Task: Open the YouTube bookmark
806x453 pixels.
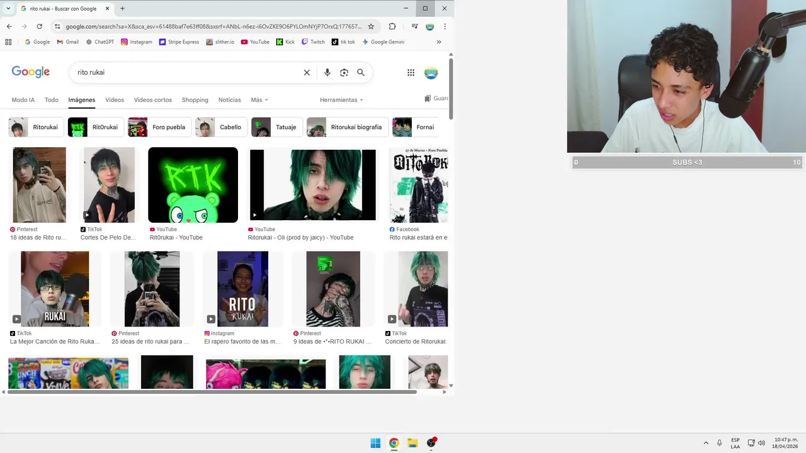Action: coord(255,42)
